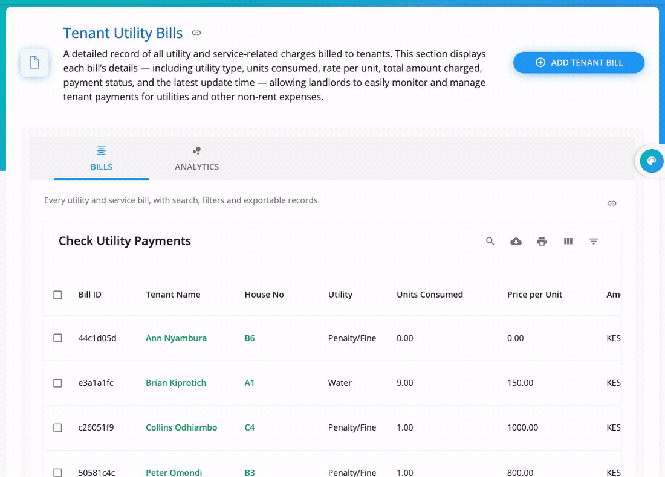Click the 9.00 units consumed cell
Screen dimensions: 665x477
pos(404,383)
